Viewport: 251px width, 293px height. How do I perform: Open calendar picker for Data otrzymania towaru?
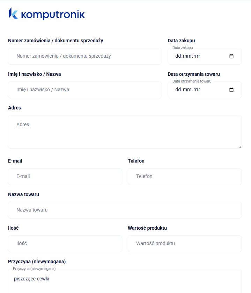[x=231, y=90]
